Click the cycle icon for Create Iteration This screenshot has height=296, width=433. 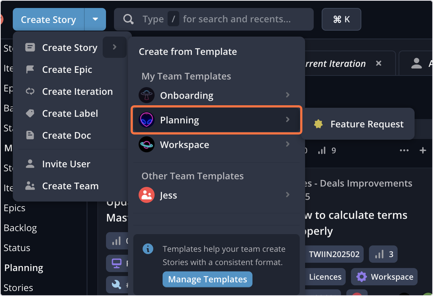[x=30, y=92]
